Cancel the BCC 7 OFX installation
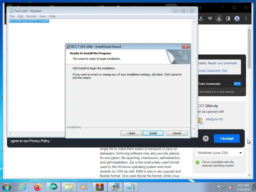Image resolution: width=256 pixels, height=192 pixels. tap(177, 133)
